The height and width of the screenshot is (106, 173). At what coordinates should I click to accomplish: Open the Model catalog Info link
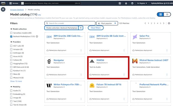click(x=39, y=15)
